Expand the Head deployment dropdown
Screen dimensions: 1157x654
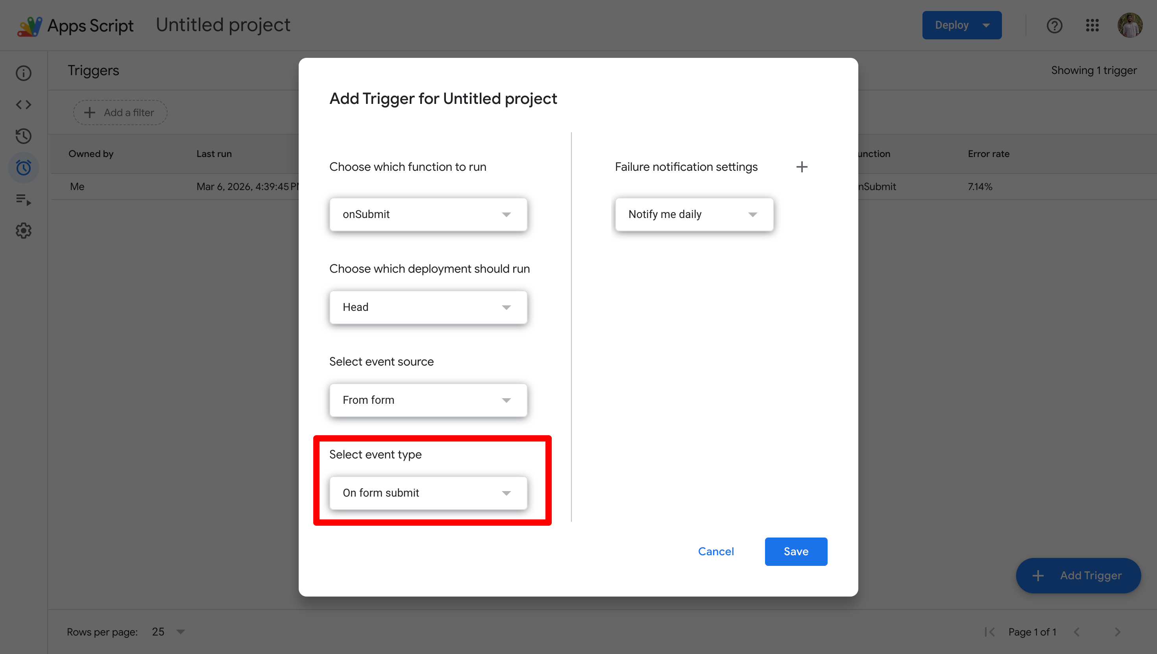coord(428,307)
